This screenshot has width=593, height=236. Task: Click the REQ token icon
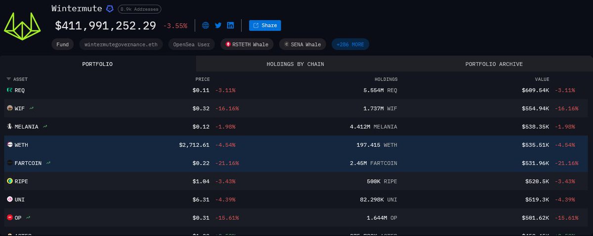(x=9, y=90)
